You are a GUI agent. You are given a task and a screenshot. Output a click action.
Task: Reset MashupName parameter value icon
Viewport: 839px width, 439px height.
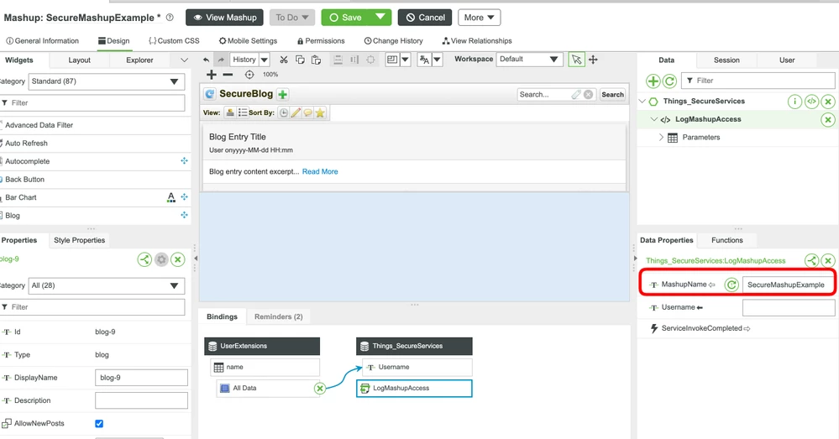pyautogui.click(x=732, y=285)
